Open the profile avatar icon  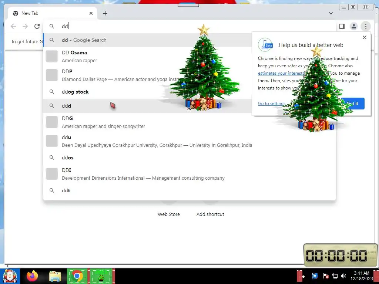pos(353,26)
